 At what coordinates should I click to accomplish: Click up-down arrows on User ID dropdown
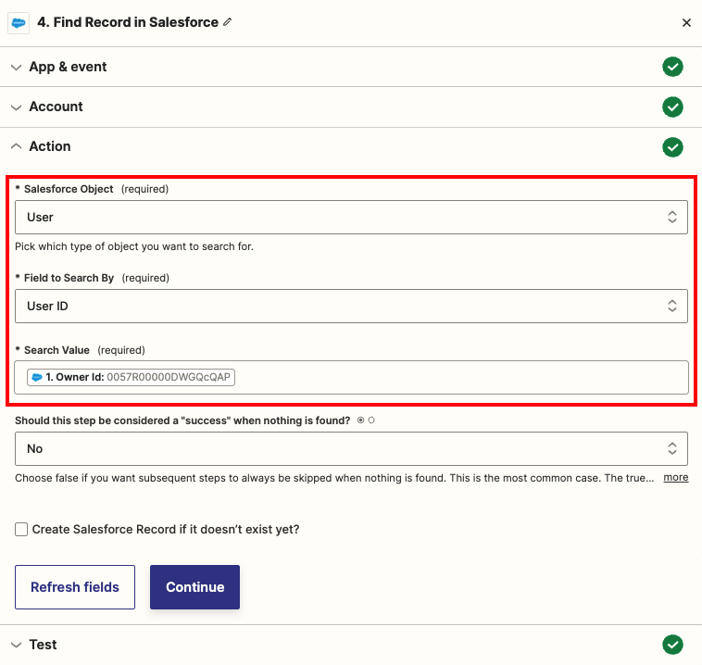click(x=672, y=306)
